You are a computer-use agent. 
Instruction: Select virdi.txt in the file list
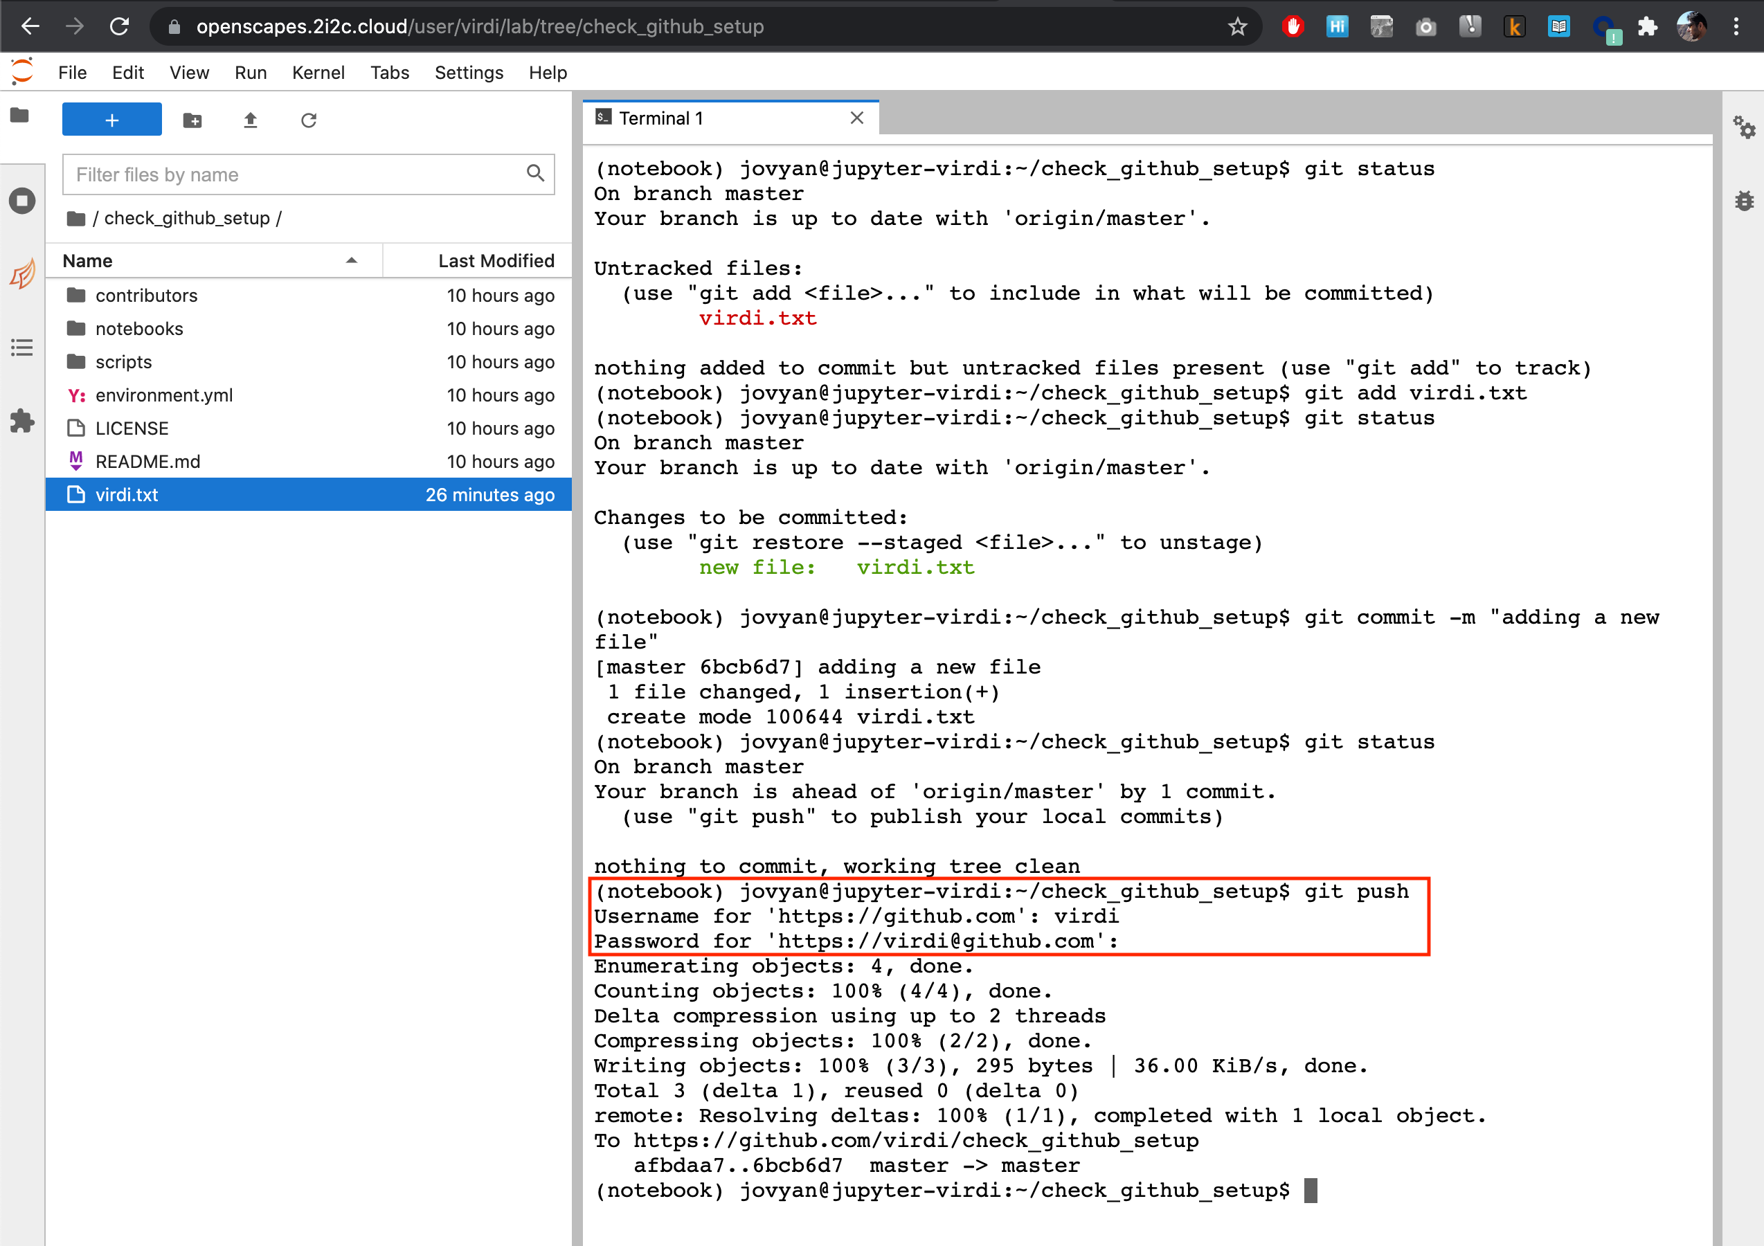(x=127, y=495)
